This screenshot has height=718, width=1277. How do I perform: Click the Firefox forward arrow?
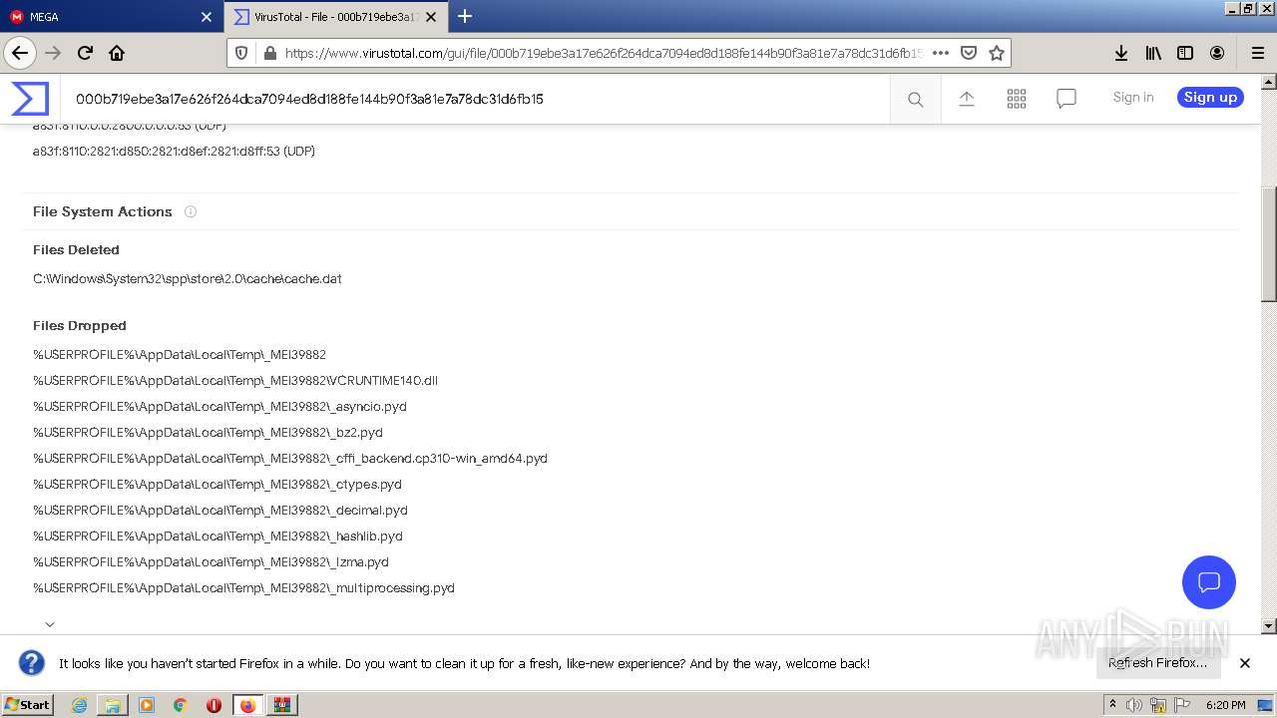(53, 53)
